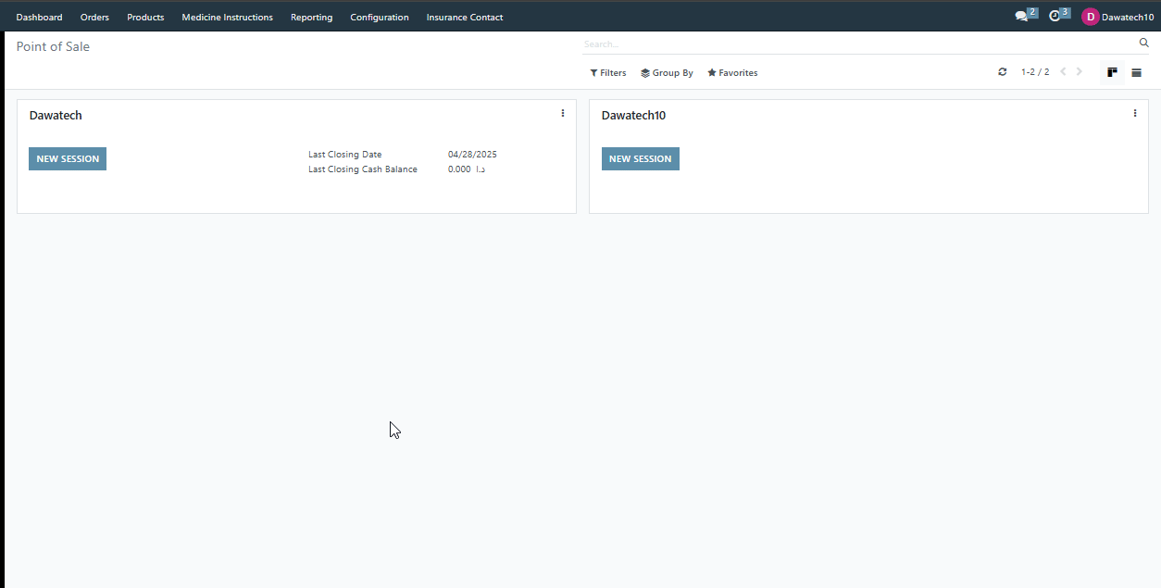Open the Configuration menu
1161x588 pixels.
coord(380,17)
